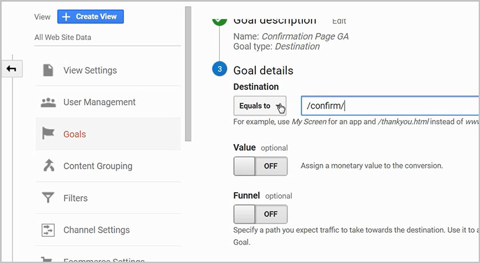Click the sidebar vertical scrollbar
This screenshot has height=263, width=480.
(189, 74)
